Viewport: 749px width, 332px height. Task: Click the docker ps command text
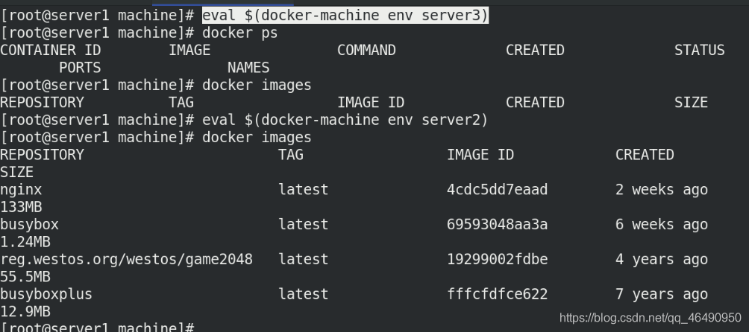pyautogui.click(x=239, y=33)
